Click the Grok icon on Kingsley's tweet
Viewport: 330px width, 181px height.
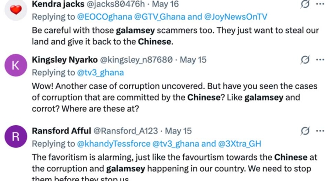[305, 60]
